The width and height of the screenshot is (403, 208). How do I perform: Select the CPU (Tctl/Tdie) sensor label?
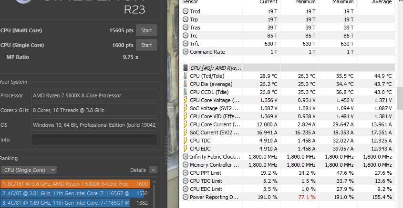click(x=207, y=76)
